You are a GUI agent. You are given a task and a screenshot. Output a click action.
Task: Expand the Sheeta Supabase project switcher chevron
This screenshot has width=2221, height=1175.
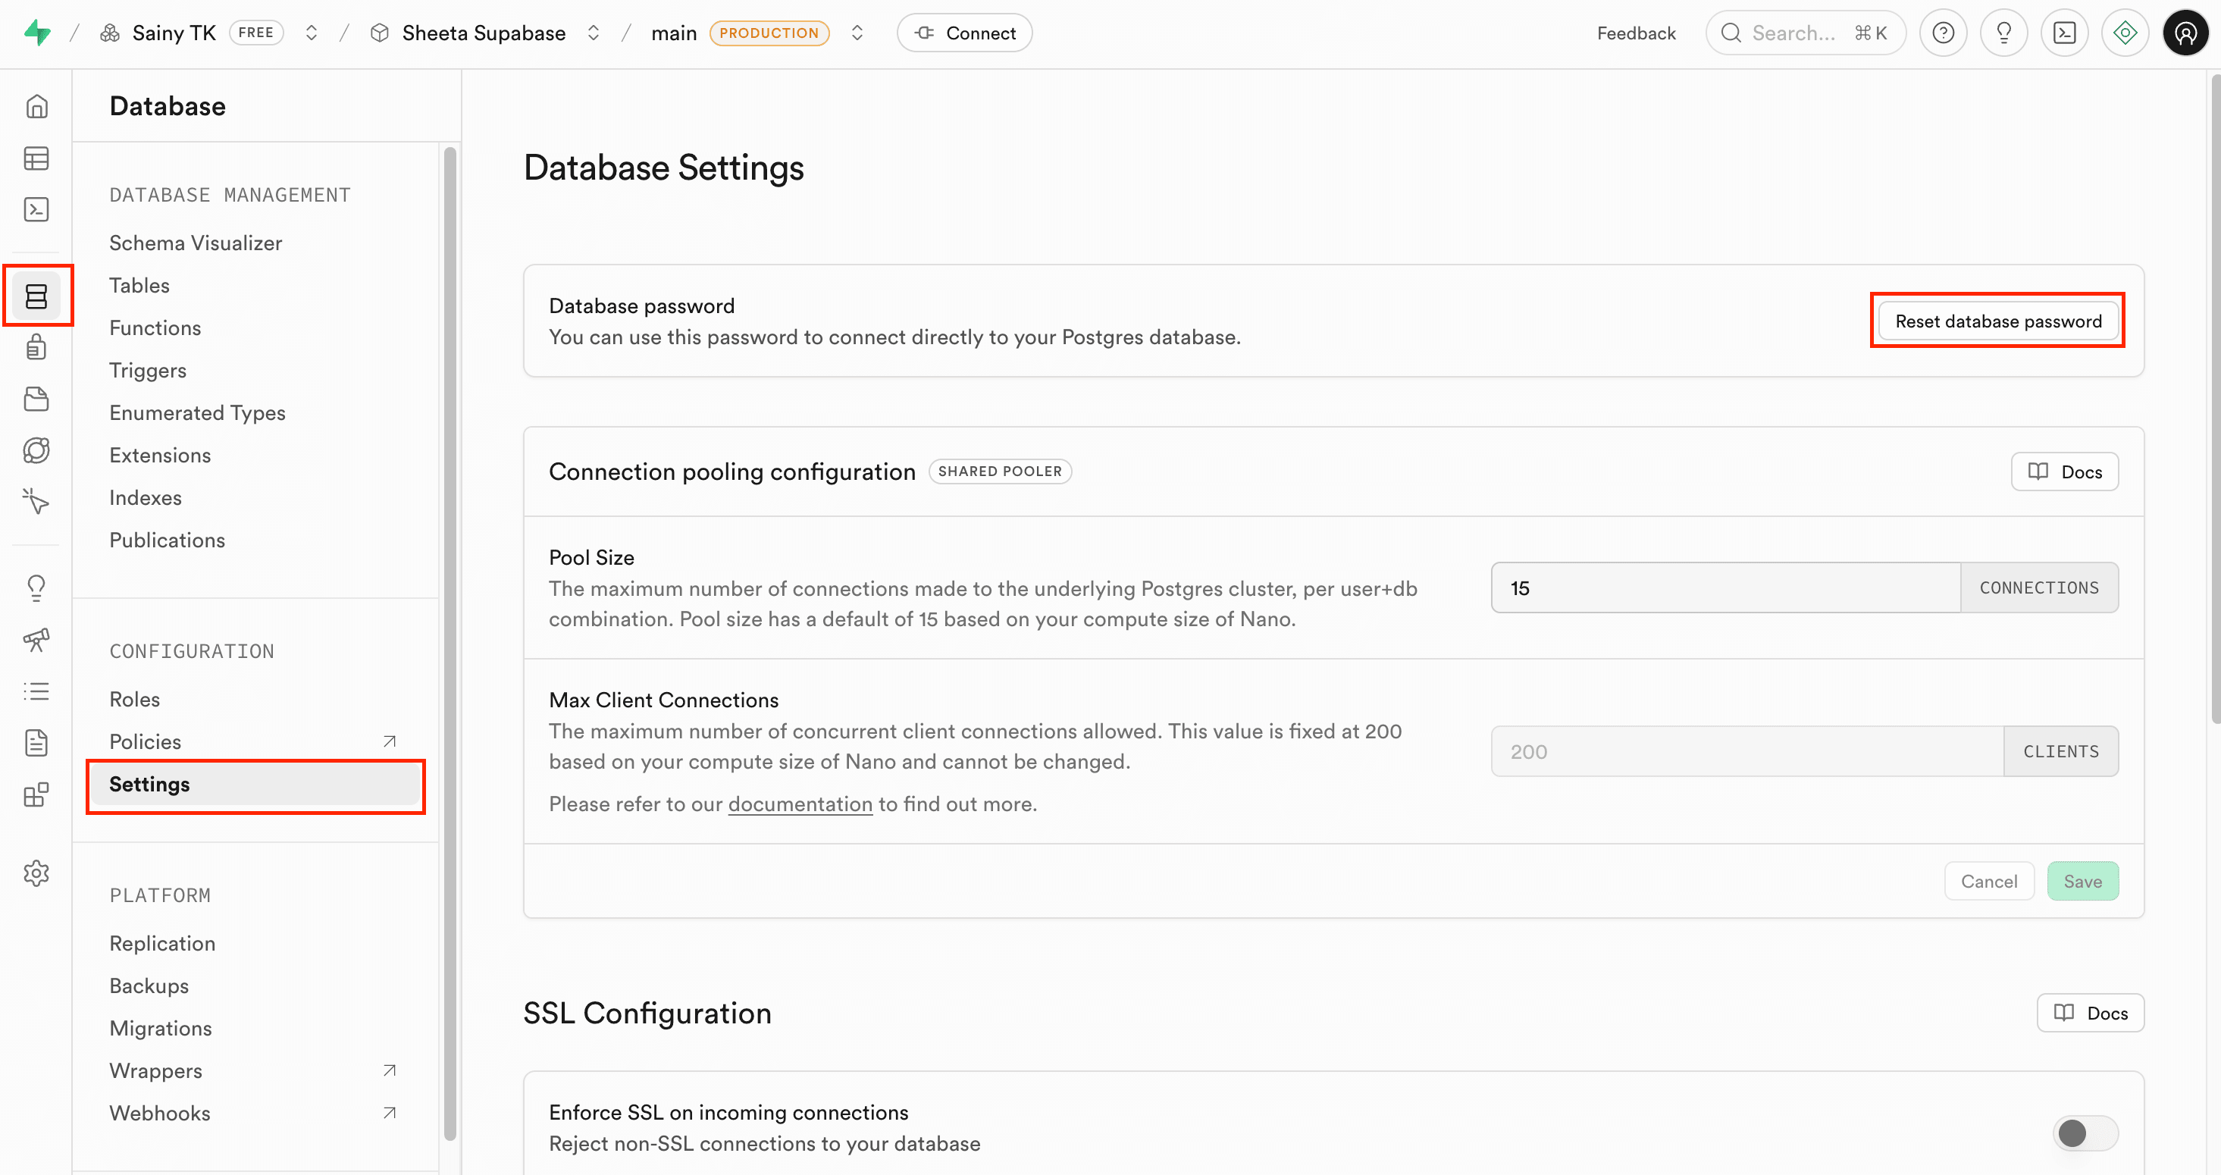pyautogui.click(x=594, y=32)
